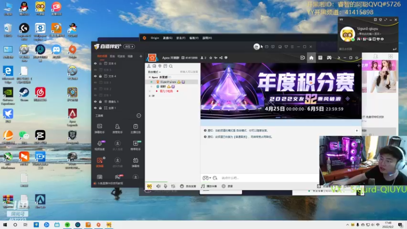The height and width of the screenshot is (229, 407).
Task: Open YY app from taskbar
Action: pyautogui.click(x=109, y=224)
